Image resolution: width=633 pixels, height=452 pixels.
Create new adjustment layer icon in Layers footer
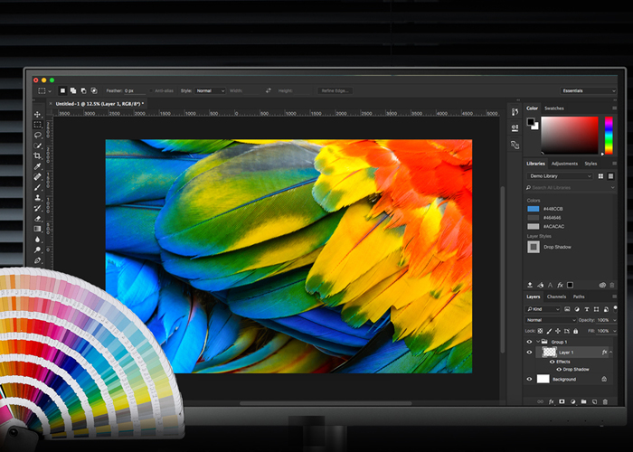572,402
